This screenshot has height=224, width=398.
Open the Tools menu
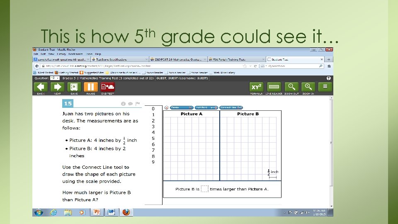click(89, 54)
